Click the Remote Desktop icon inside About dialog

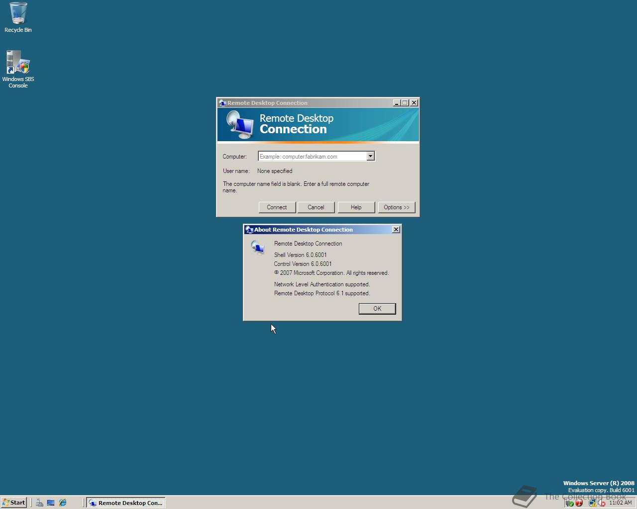coord(258,247)
